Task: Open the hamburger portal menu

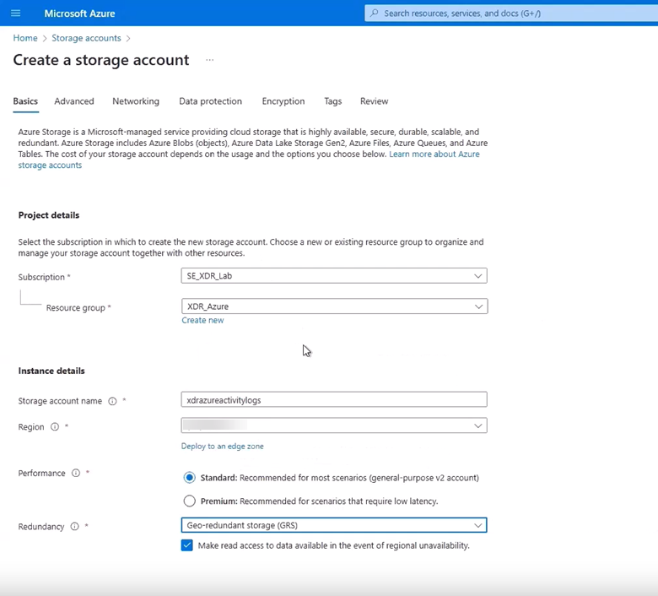Action: tap(15, 14)
